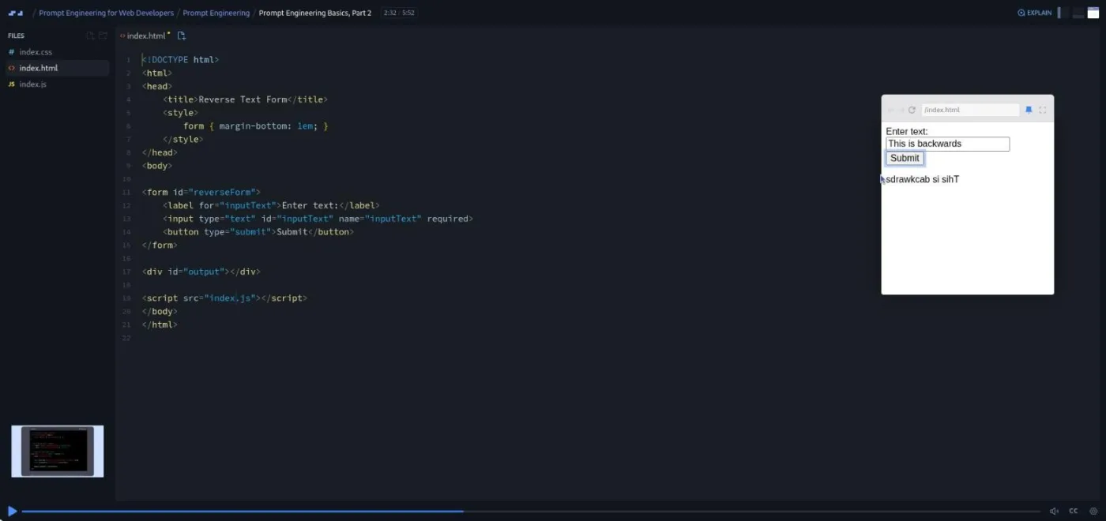Click the DOCTYPE html code line
The width and height of the screenshot is (1106, 521).
(180, 60)
